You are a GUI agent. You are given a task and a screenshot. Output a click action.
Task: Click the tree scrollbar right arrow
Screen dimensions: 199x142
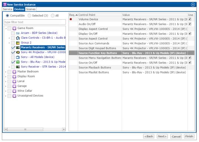(64, 129)
